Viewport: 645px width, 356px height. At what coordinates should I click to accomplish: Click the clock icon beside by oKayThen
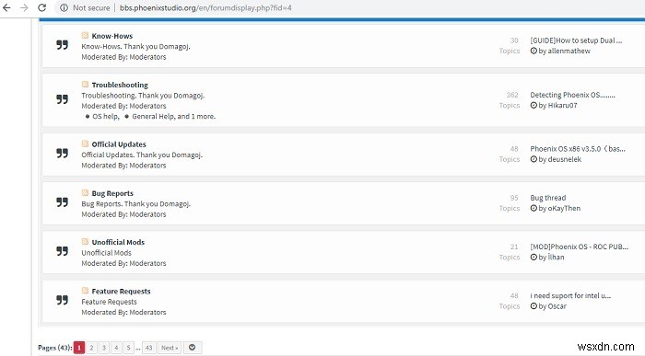tap(534, 208)
